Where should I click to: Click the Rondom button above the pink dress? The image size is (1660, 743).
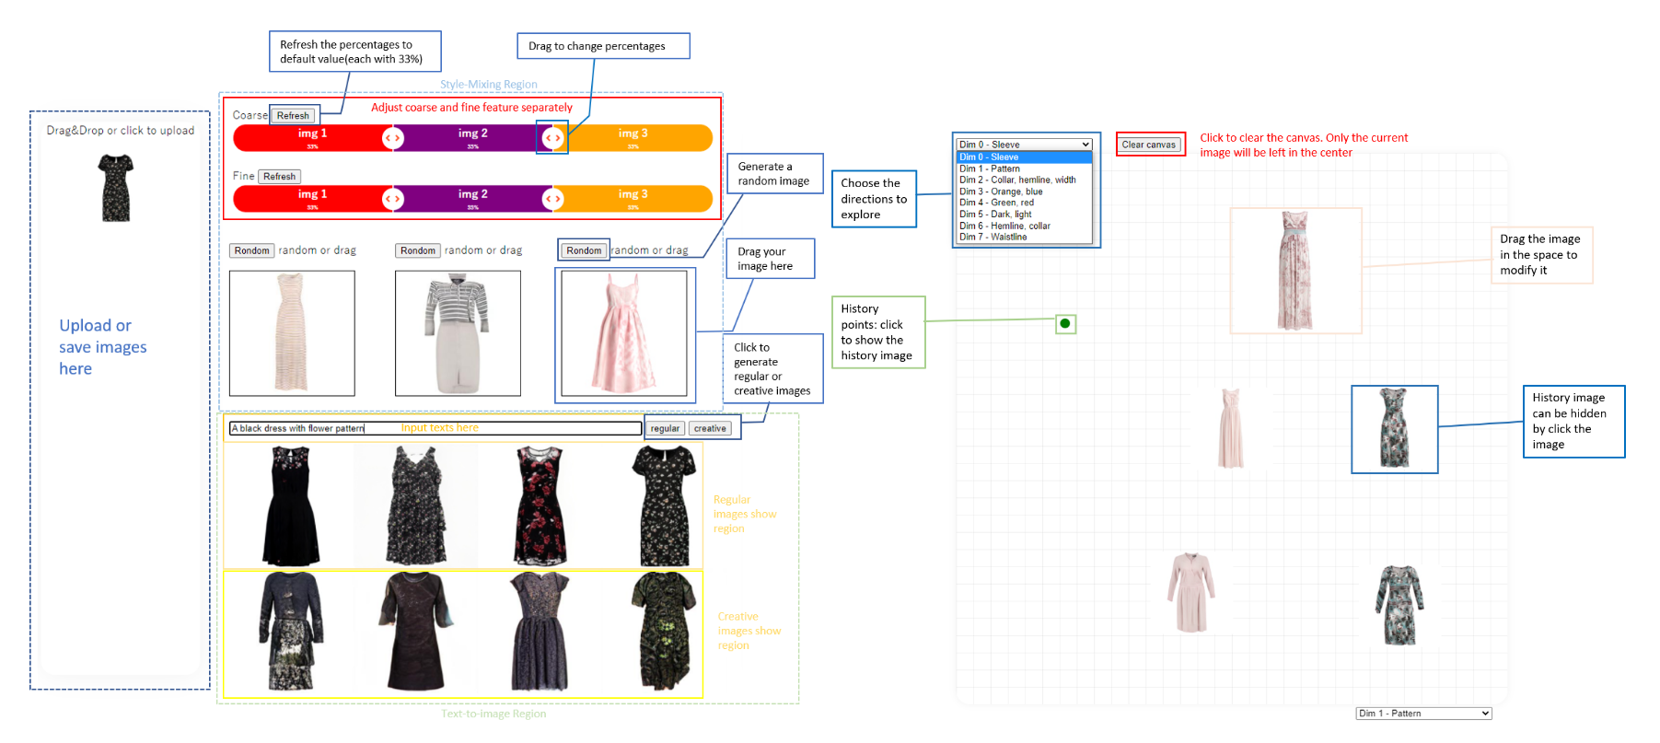(584, 250)
